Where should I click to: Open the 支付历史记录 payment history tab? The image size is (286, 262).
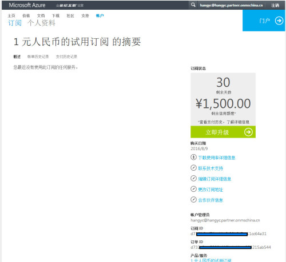coord(66,57)
